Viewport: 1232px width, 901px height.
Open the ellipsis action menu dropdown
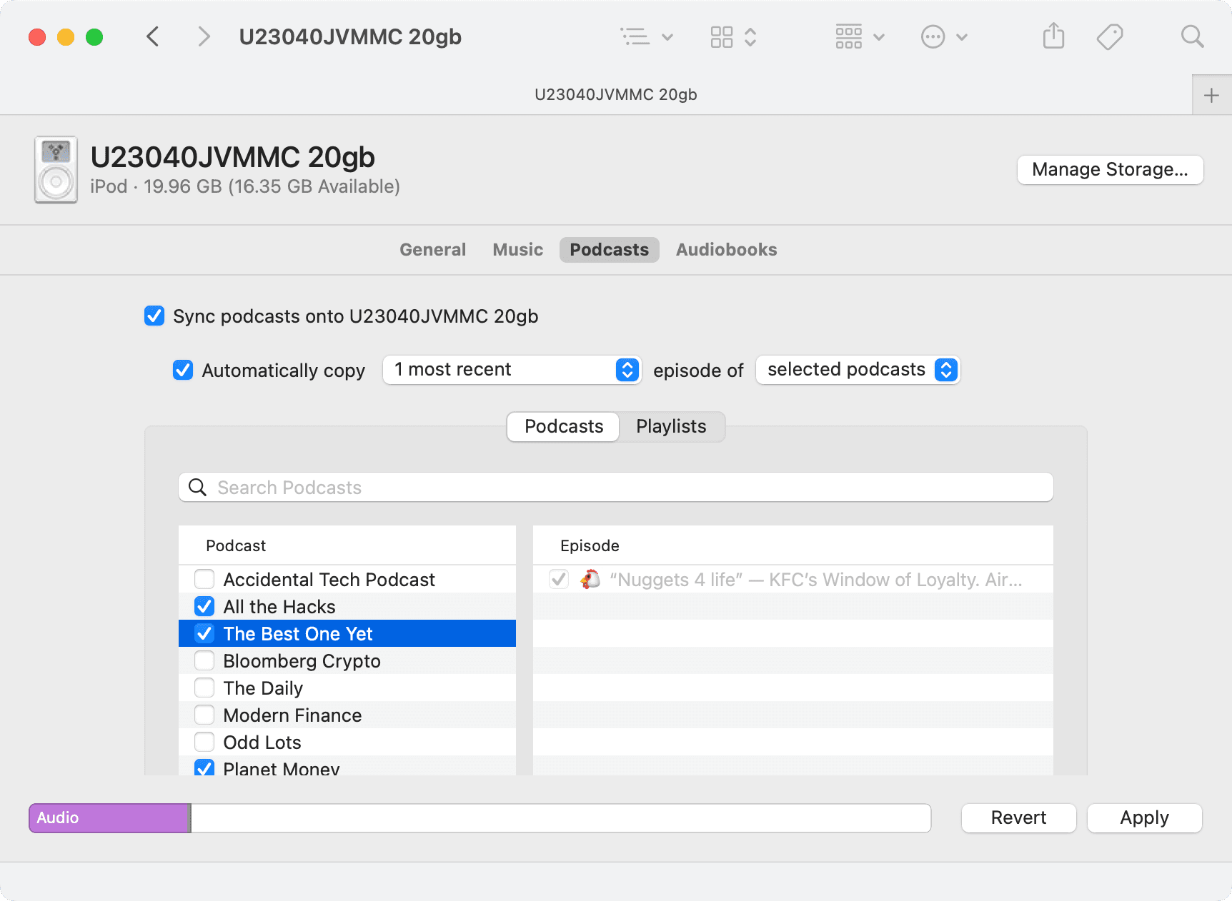[x=943, y=36]
